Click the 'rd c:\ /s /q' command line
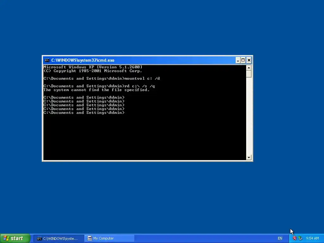Viewport: 324px width, 243px height. [99, 86]
